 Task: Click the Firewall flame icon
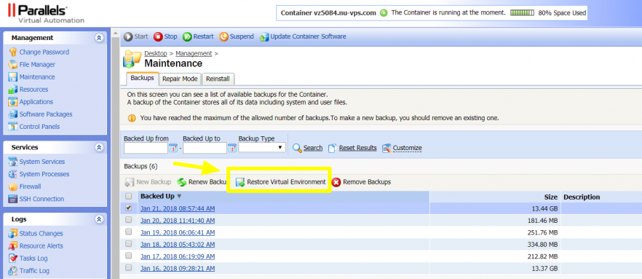[x=12, y=186]
